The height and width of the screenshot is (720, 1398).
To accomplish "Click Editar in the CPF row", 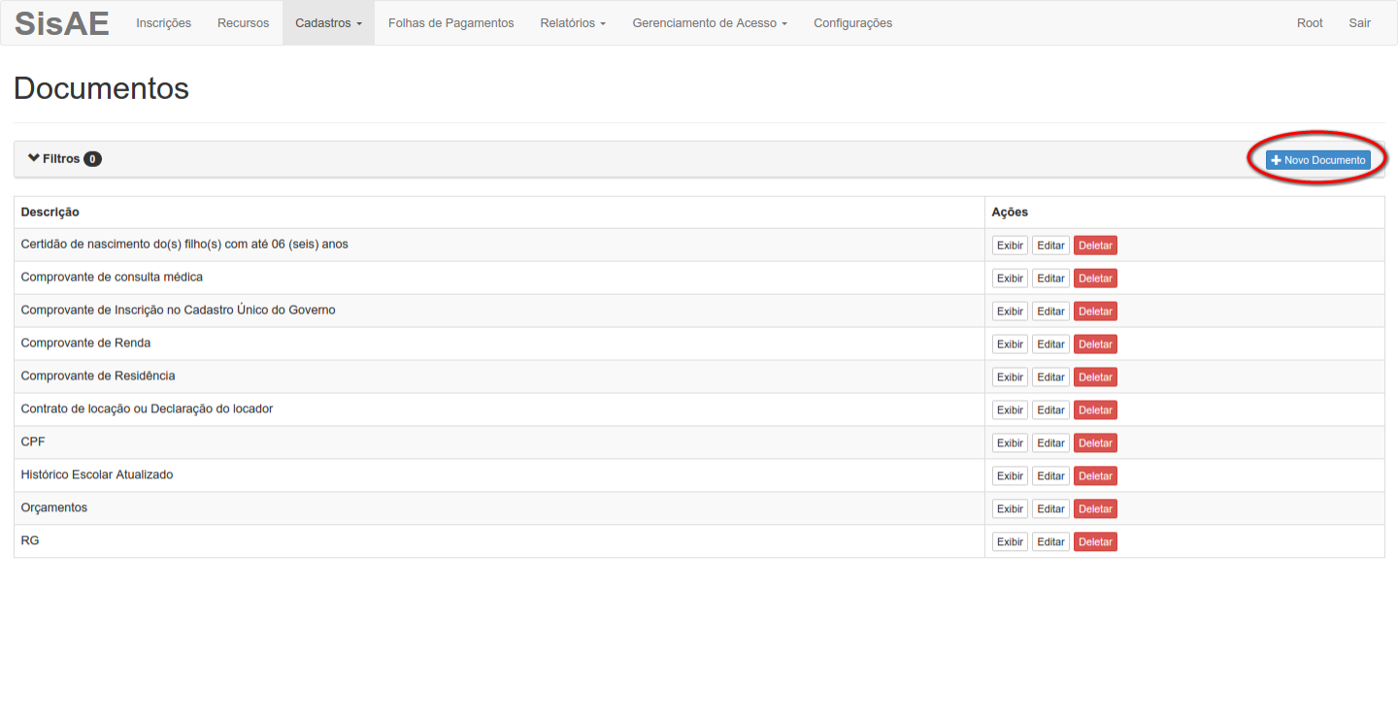I will [x=1050, y=443].
